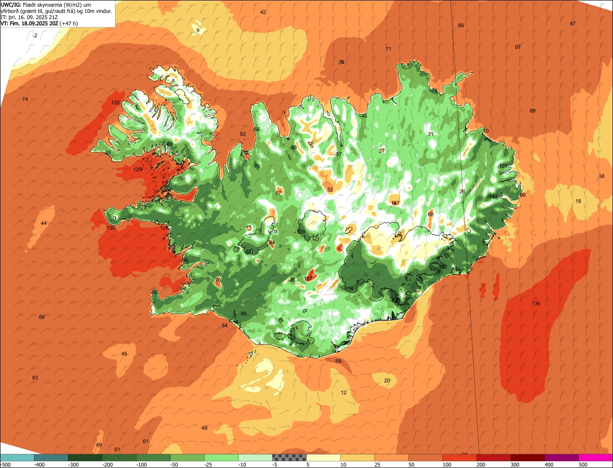Click the '-2' value in top-left corner
Screen dimensions: 613x468
(35, 36)
